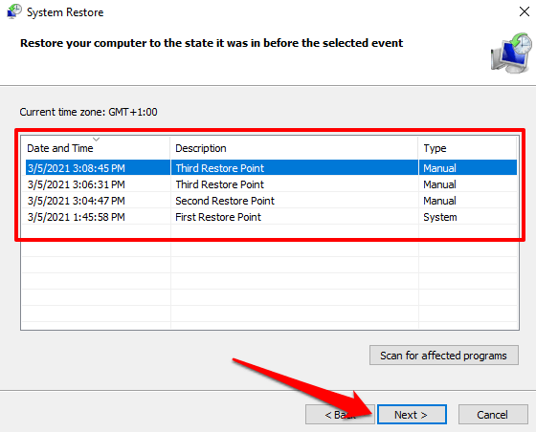536x432 pixels.
Task: Click the System type cell of First Restore Point
Action: point(440,217)
